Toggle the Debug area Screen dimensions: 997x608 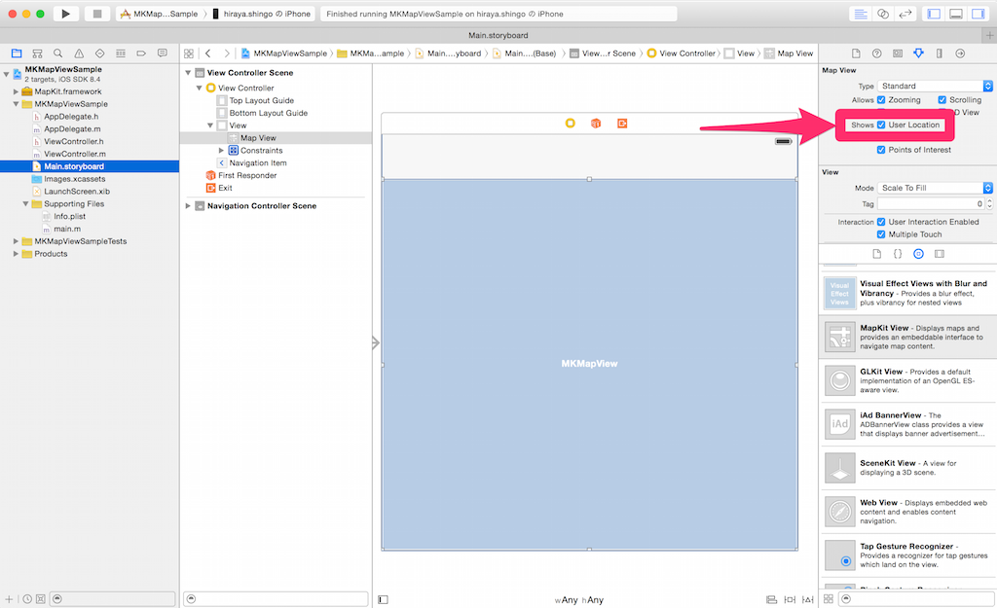point(956,14)
